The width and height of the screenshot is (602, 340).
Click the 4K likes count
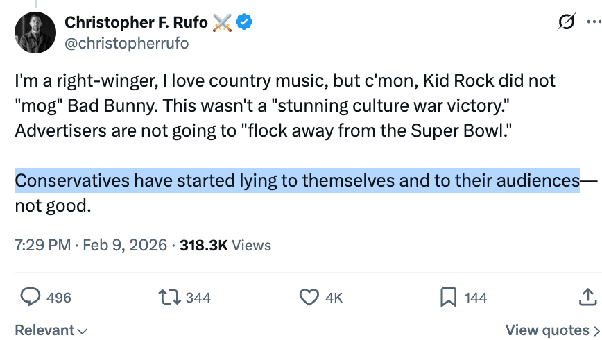click(334, 298)
